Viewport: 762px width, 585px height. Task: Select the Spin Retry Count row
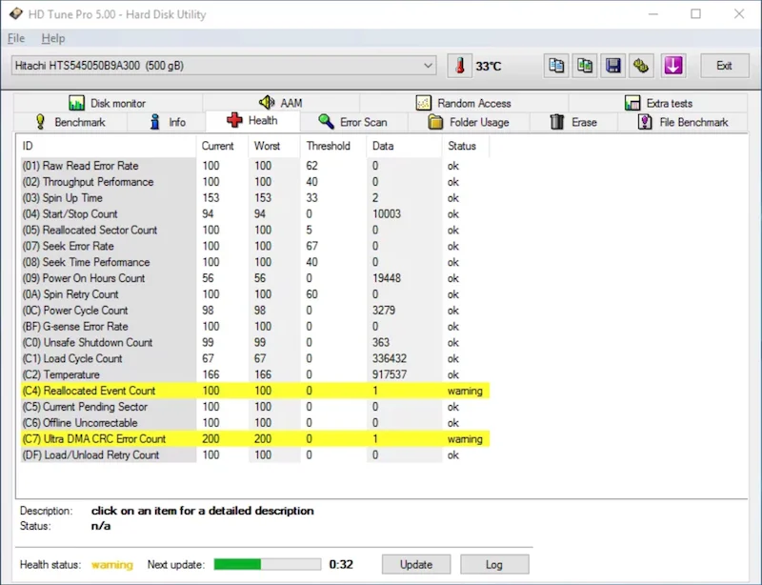click(255, 294)
